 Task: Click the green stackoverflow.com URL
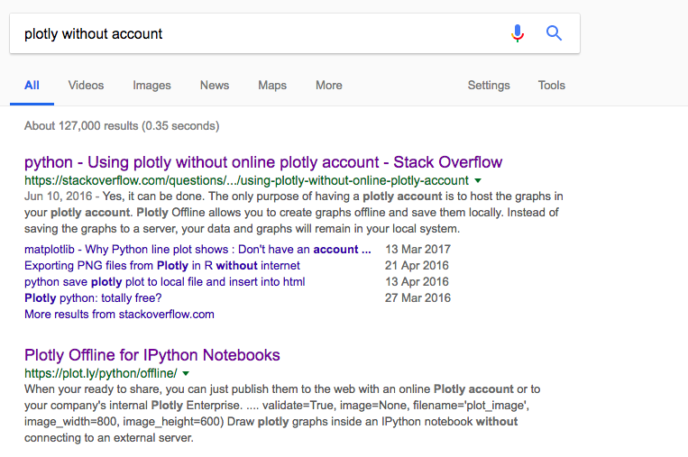click(x=246, y=180)
